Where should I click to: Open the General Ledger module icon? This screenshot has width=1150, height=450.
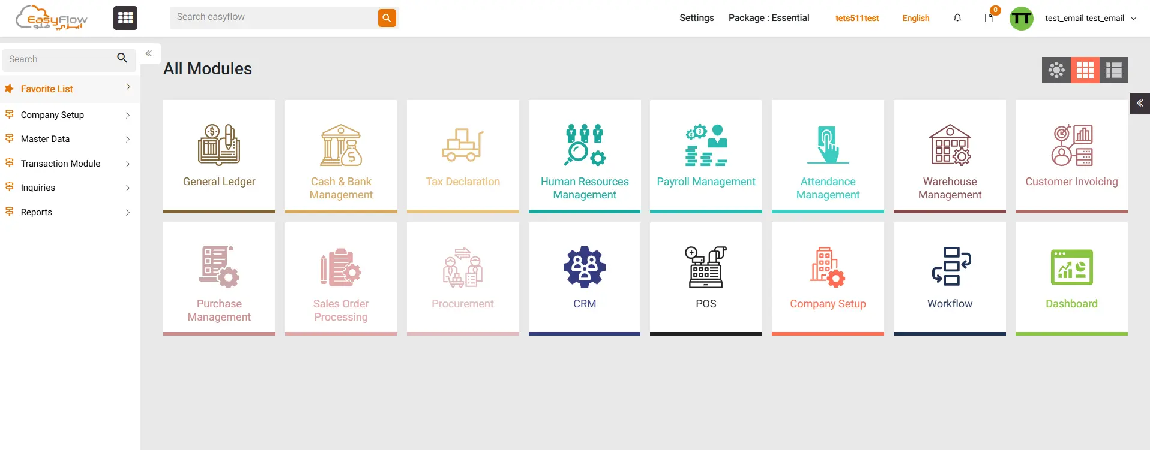click(x=219, y=145)
